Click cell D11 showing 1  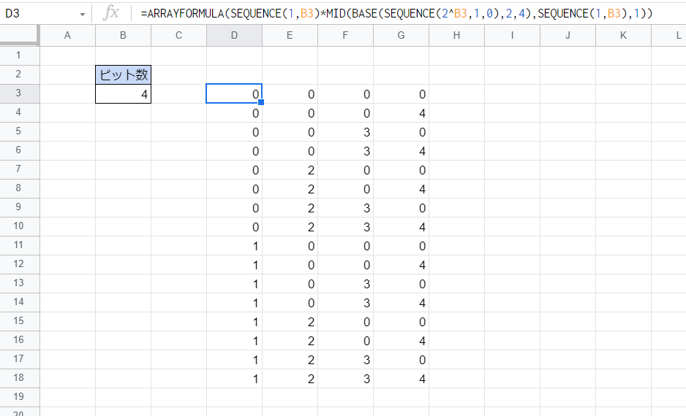(234, 246)
